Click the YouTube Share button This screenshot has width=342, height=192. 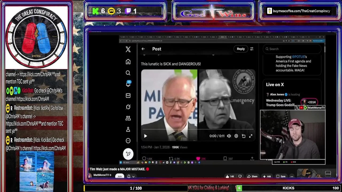point(252,176)
